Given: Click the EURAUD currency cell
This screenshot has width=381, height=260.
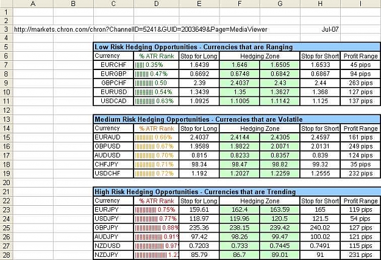Looking at the screenshot, I should click(x=113, y=137).
